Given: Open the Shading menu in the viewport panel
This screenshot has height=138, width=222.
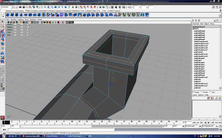Looking at the screenshot, I should point(13,20).
